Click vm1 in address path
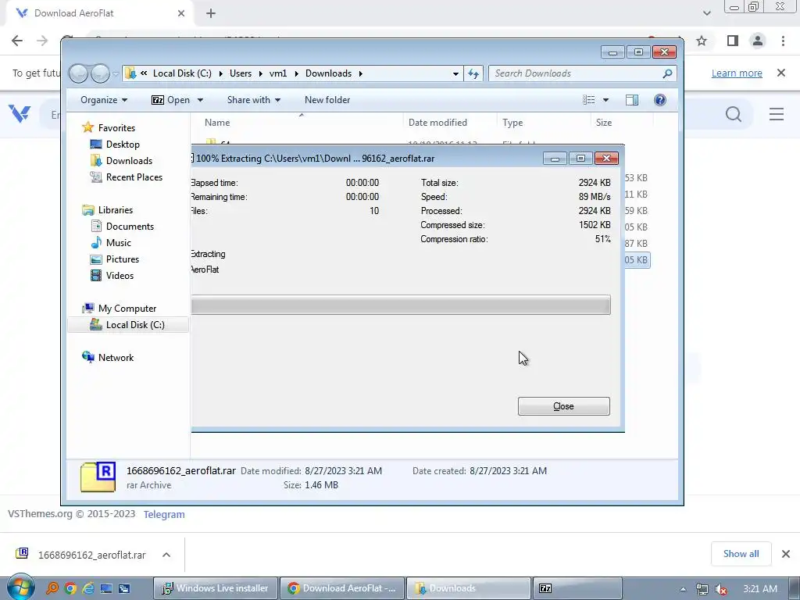Screen dimensions: 800x600 coord(278,73)
